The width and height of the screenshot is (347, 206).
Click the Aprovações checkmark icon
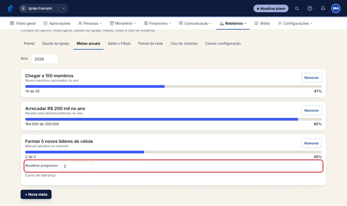pyautogui.click(x=46, y=23)
